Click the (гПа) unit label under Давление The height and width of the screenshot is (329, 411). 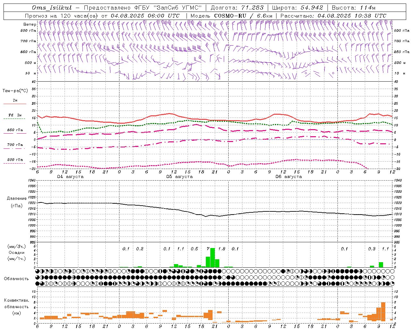[17, 206]
